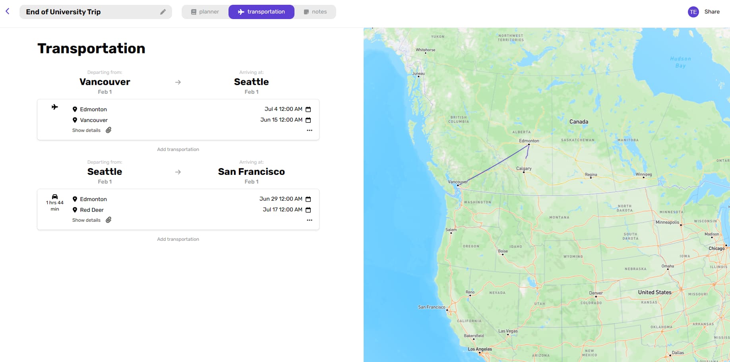Click the back arrow icon

[8, 12]
